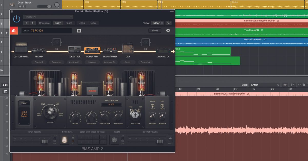Switch Preamp to the Parametric tab
Screen dimensions: 308x161
click(57, 62)
